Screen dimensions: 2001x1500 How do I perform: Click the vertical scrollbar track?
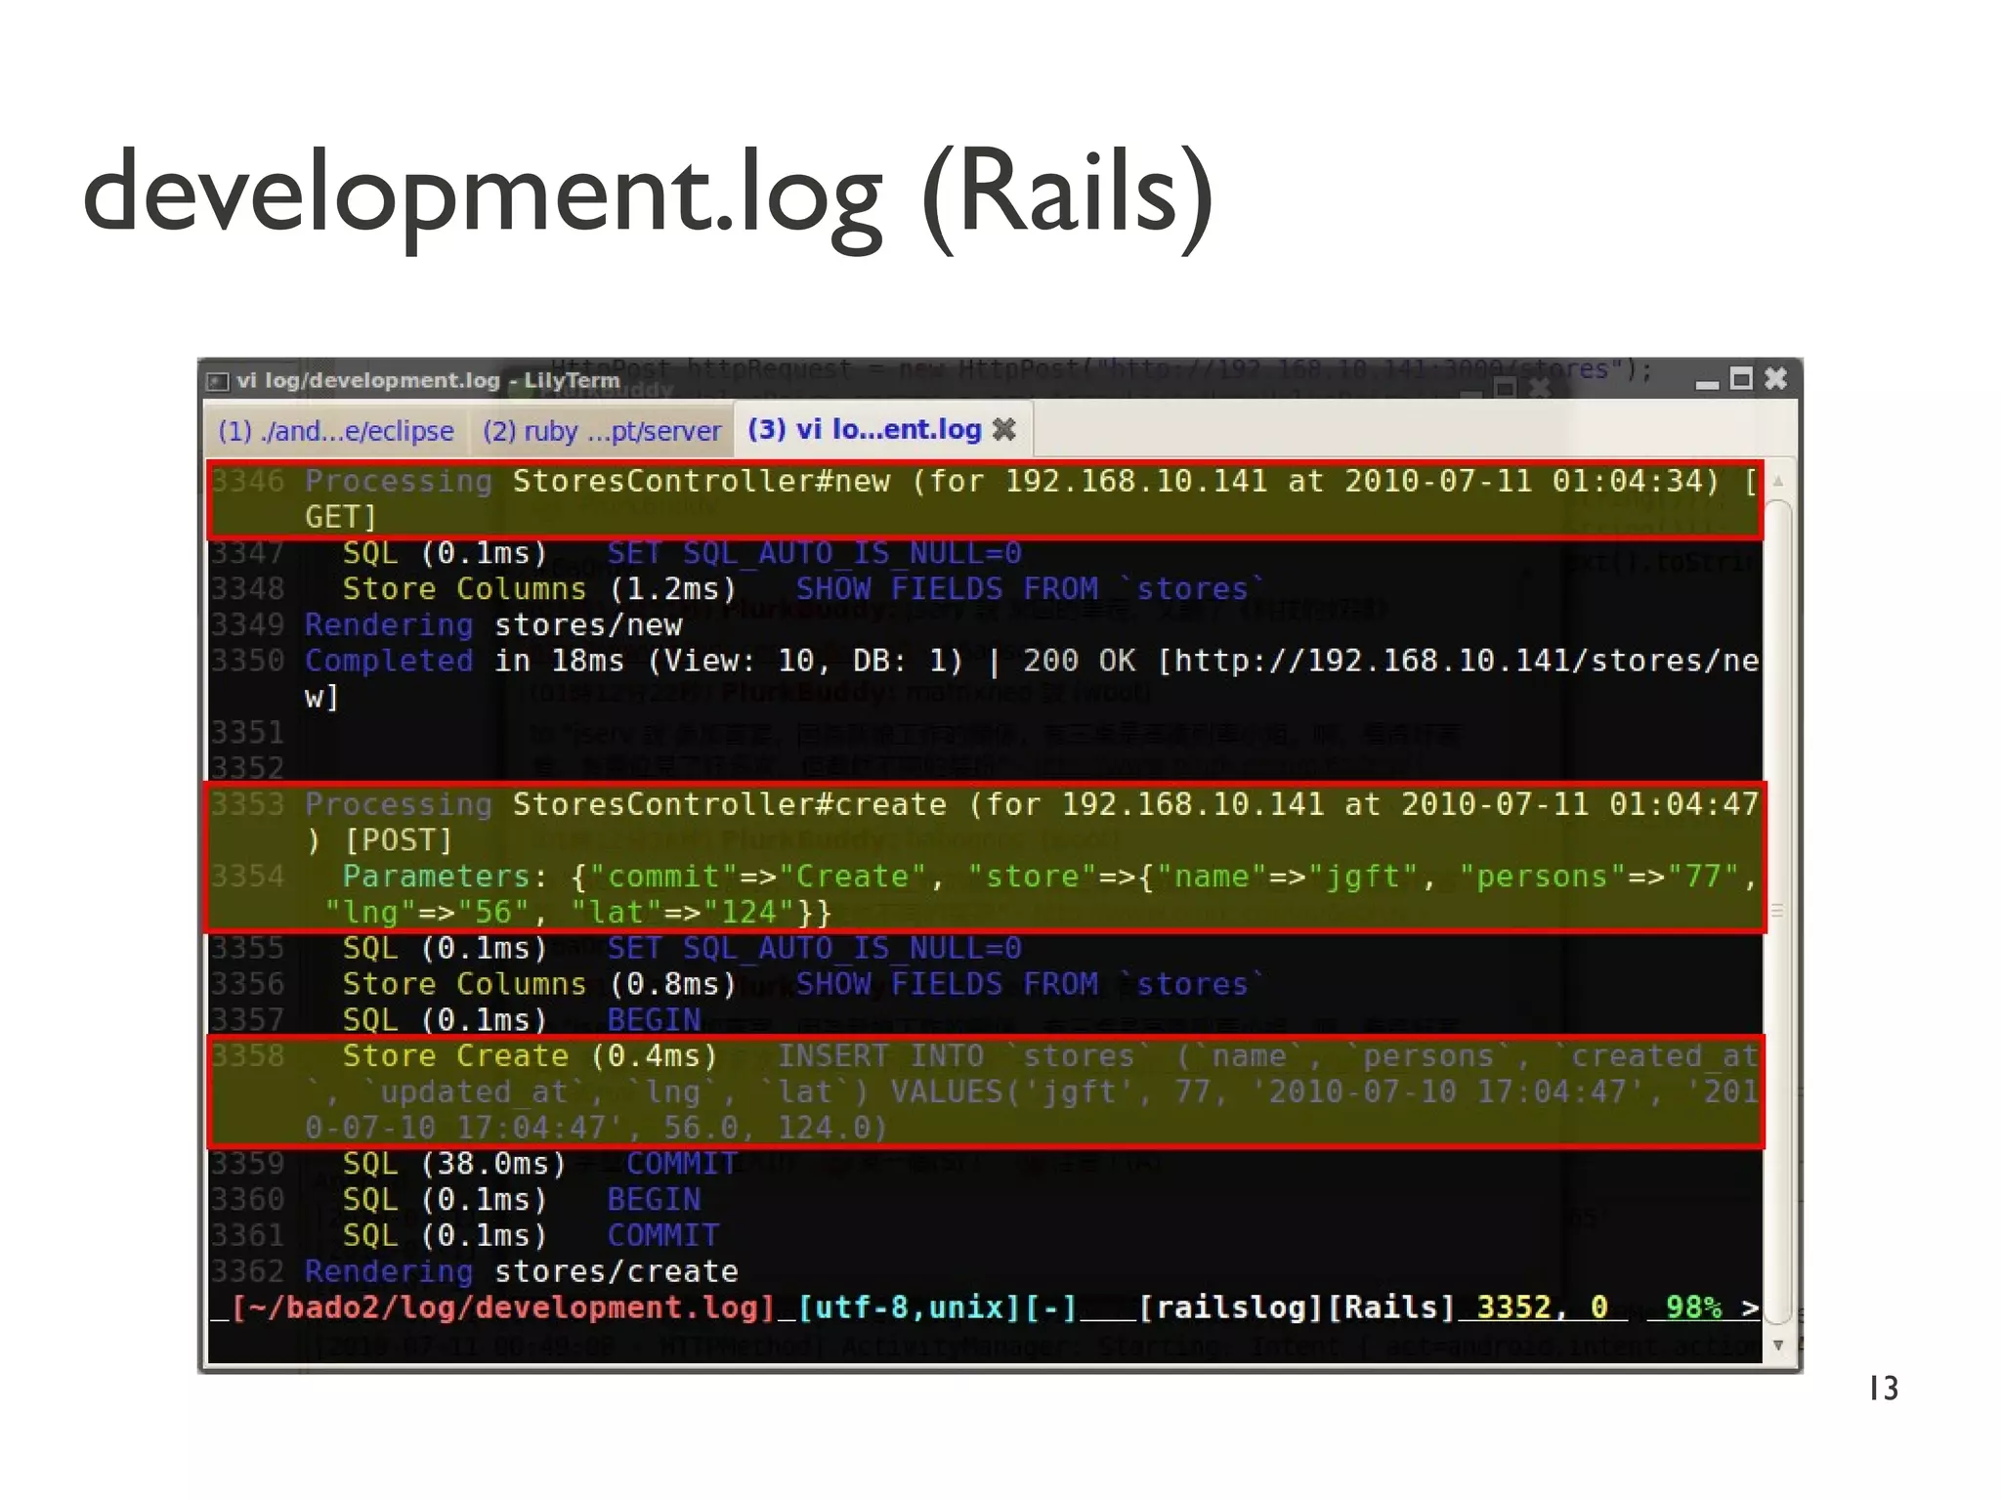(x=1778, y=912)
